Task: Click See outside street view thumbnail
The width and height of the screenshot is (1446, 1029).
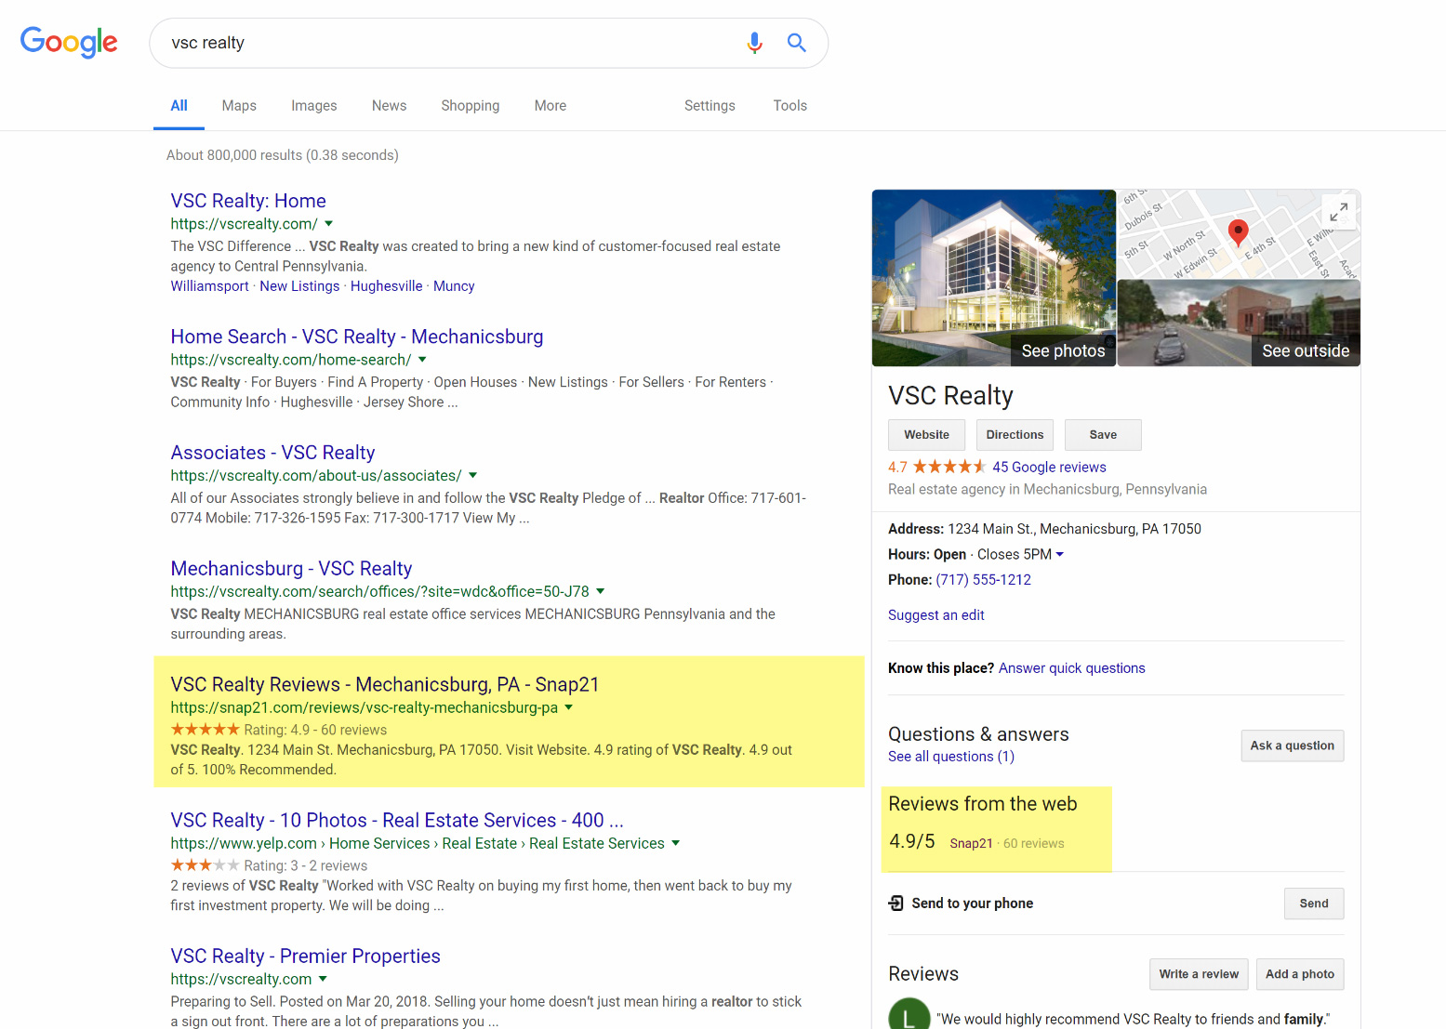Action: tap(1239, 323)
